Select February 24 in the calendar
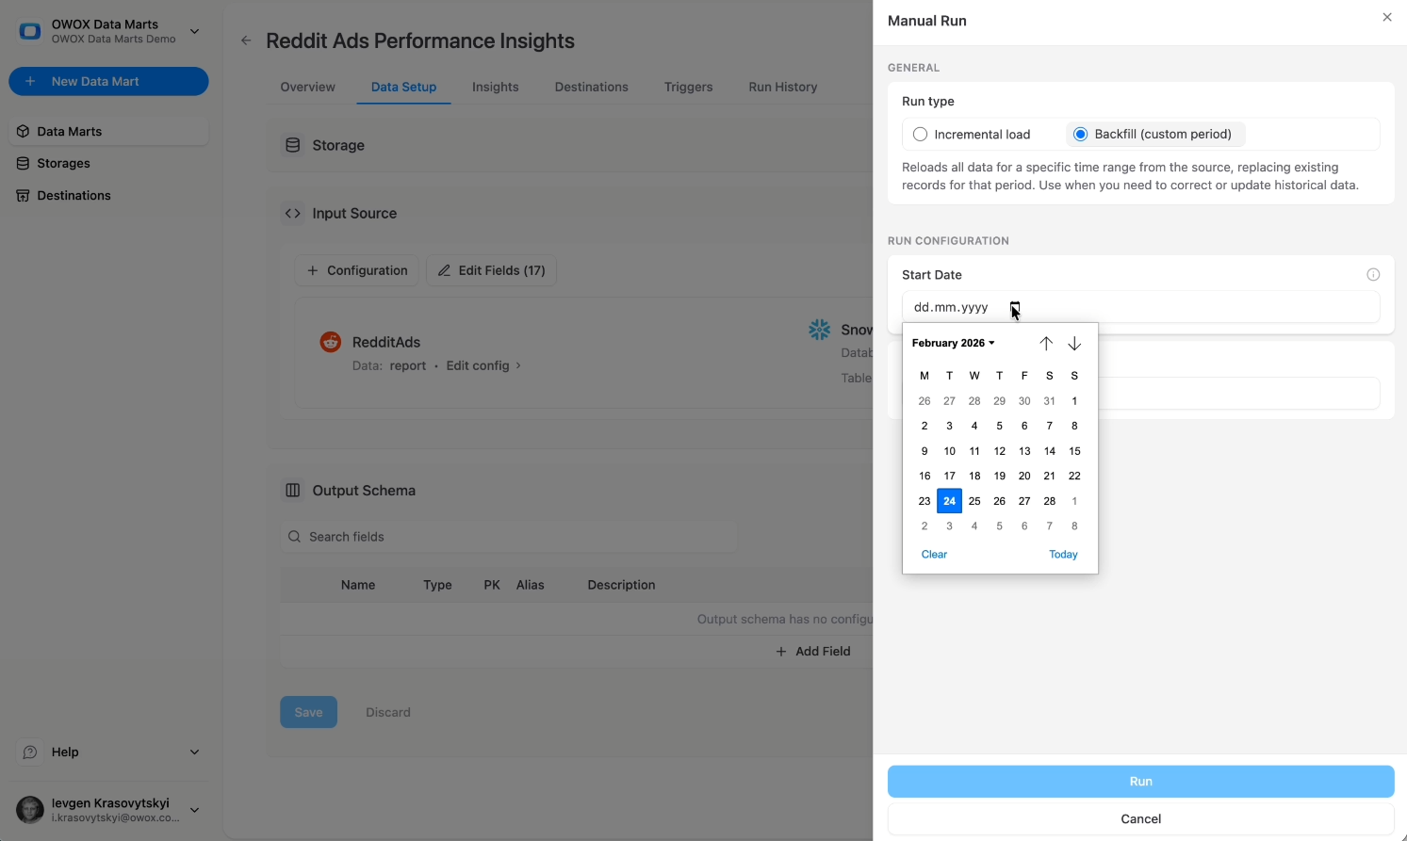1407x841 pixels. point(949,501)
